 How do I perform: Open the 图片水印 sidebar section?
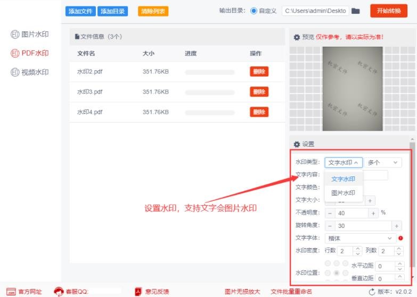30,34
